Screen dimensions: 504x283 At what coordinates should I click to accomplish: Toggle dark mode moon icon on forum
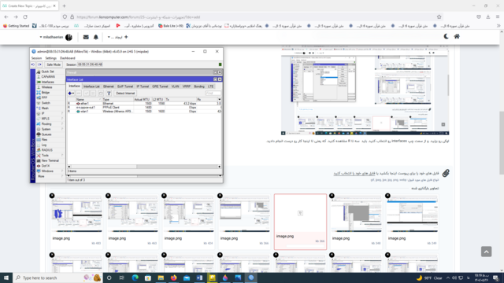(x=447, y=37)
